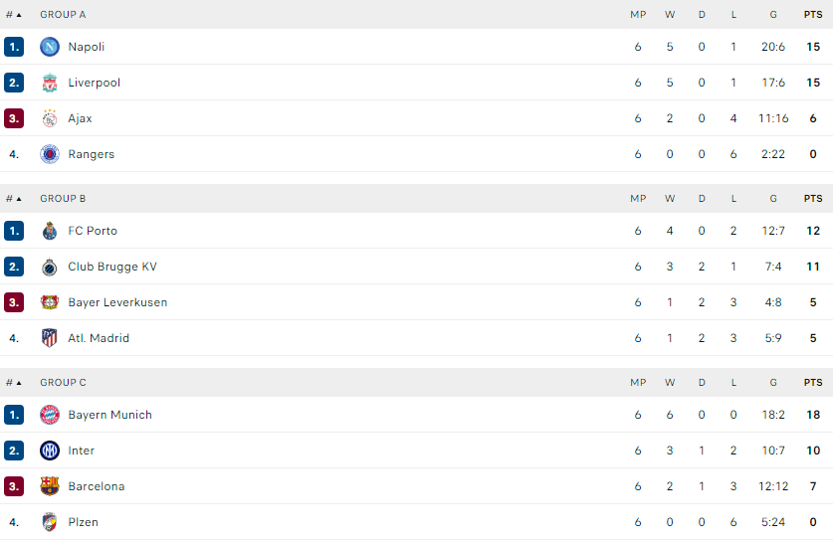This screenshot has width=833, height=544.
Task: Sort Group B by MP header
Action: tap(638, 199)
